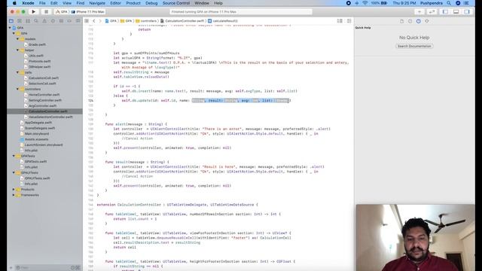482x271 pixels.
Task: Open the GPA scheme selector
Action: click(62, 12)
